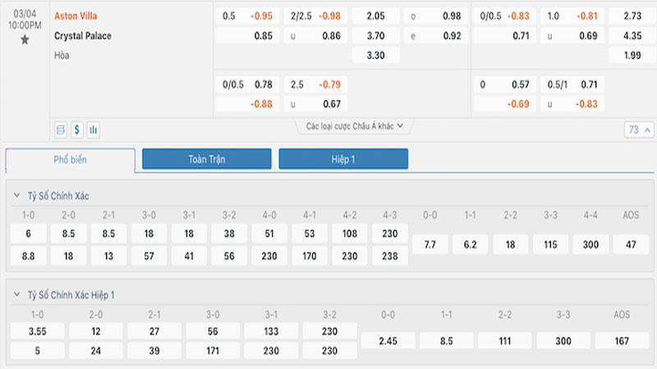Bet first-half 0-0 at odds 2.45
657x369 pixels.
(x=388, y=341)
